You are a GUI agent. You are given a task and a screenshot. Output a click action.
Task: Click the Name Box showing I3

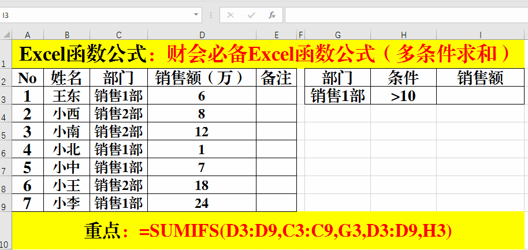101,15
